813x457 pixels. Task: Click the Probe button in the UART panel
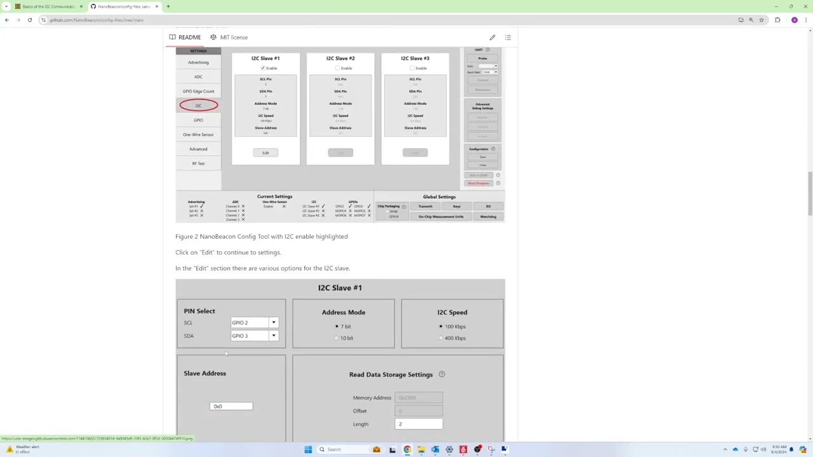[x=483, y=58]
